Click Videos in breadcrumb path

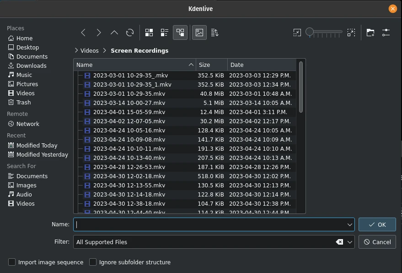(x=90, y=50)
